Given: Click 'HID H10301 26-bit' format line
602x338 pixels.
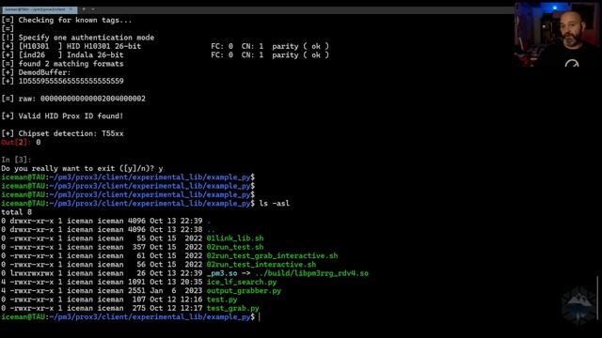Looking at the screenshot, I should [x=166, y=46].
